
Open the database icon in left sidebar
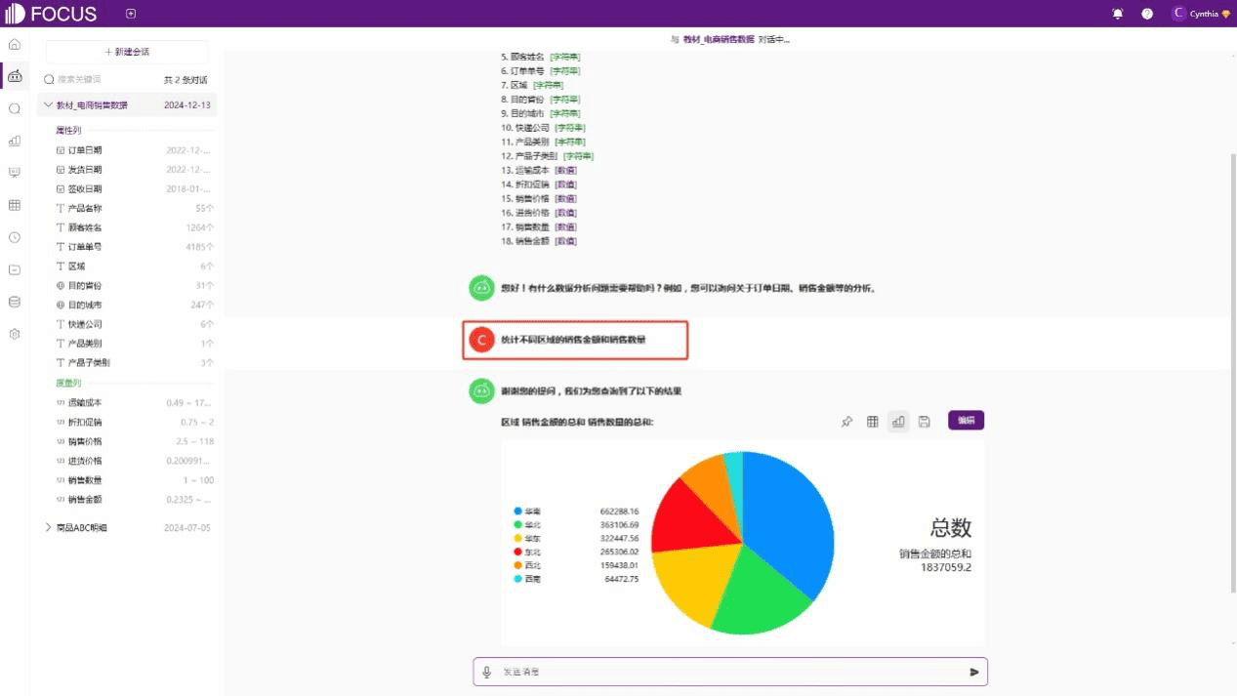click(14, 302)
